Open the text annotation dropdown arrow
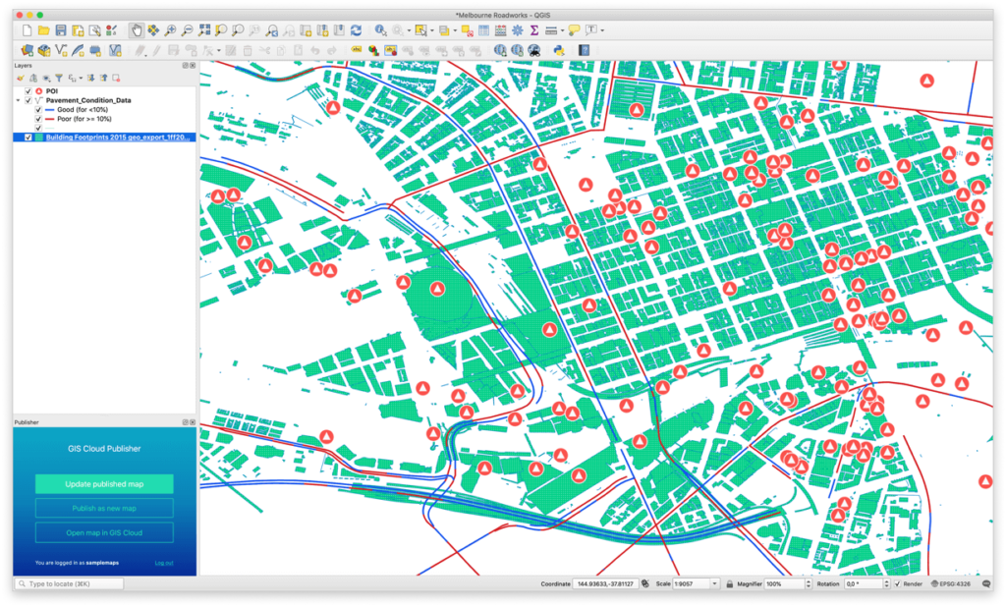The image size is (1006, 607). point(602,30)
